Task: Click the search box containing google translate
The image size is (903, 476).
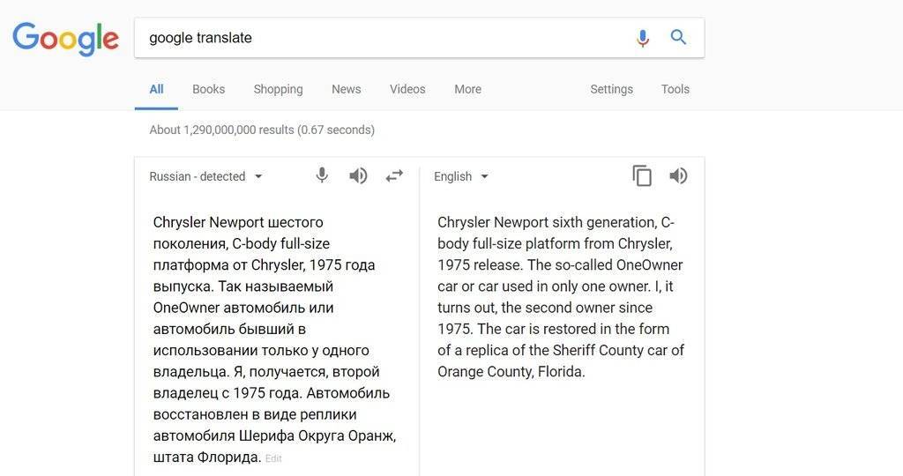Action: pyautogui.click(x=379, y=38)
